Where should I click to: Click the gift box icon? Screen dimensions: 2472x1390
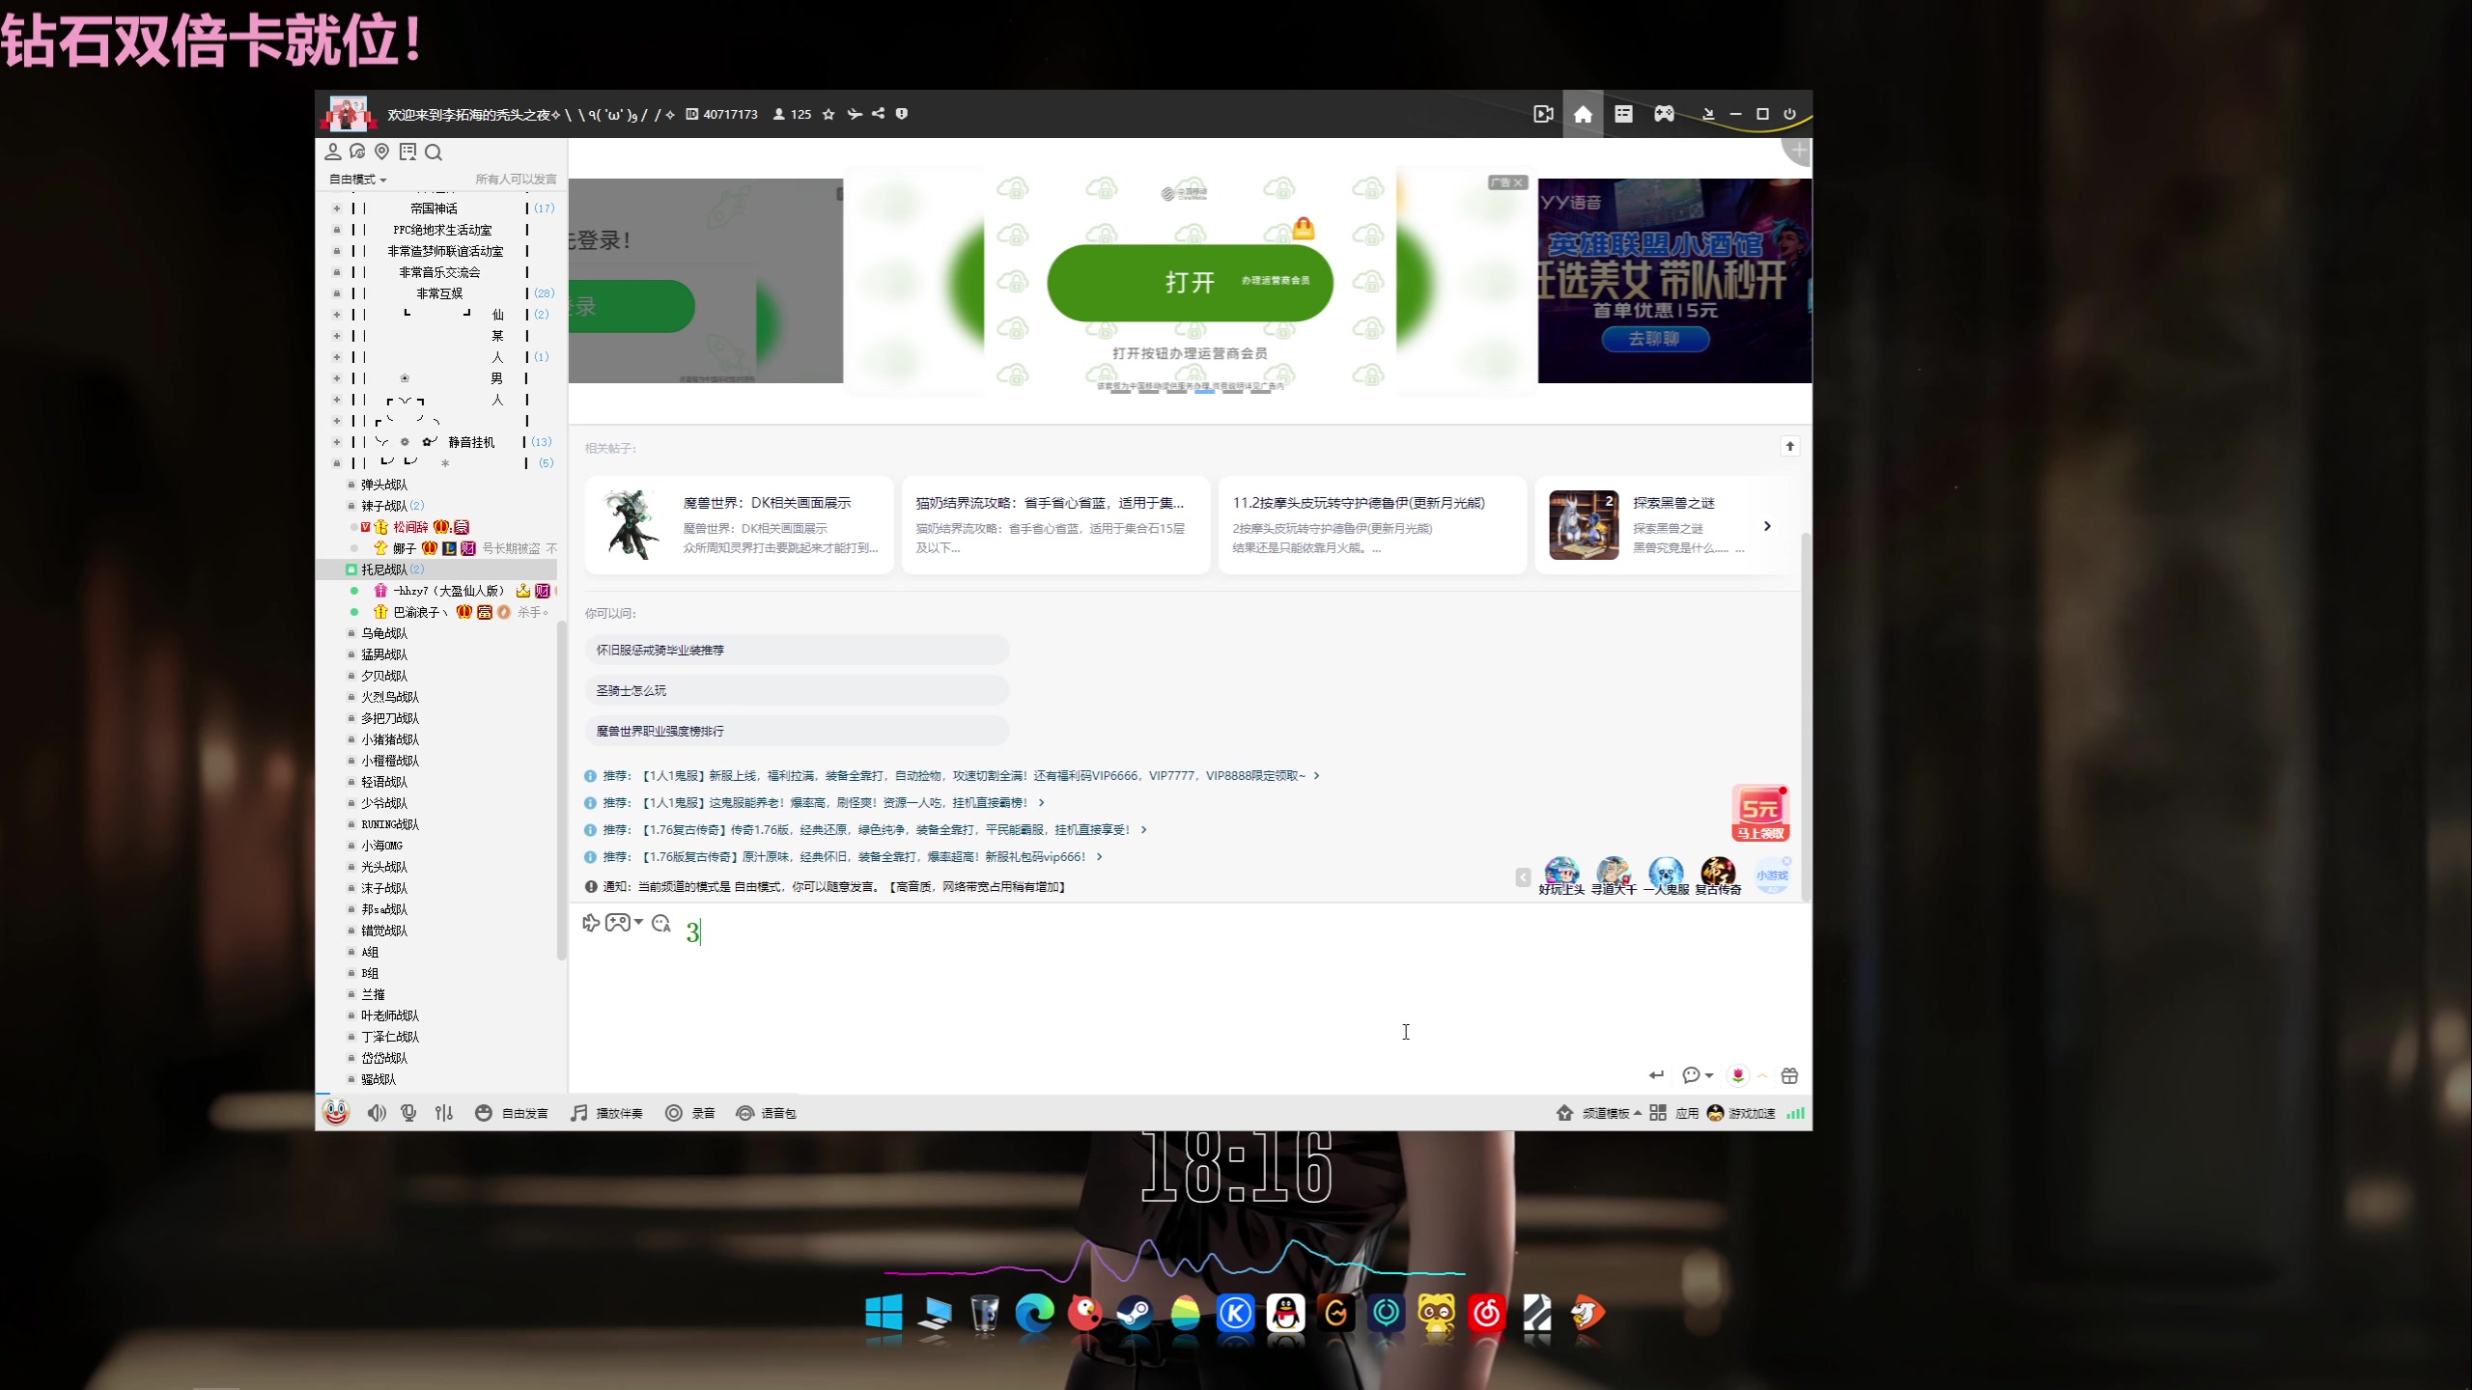tap(1789, 1075)
